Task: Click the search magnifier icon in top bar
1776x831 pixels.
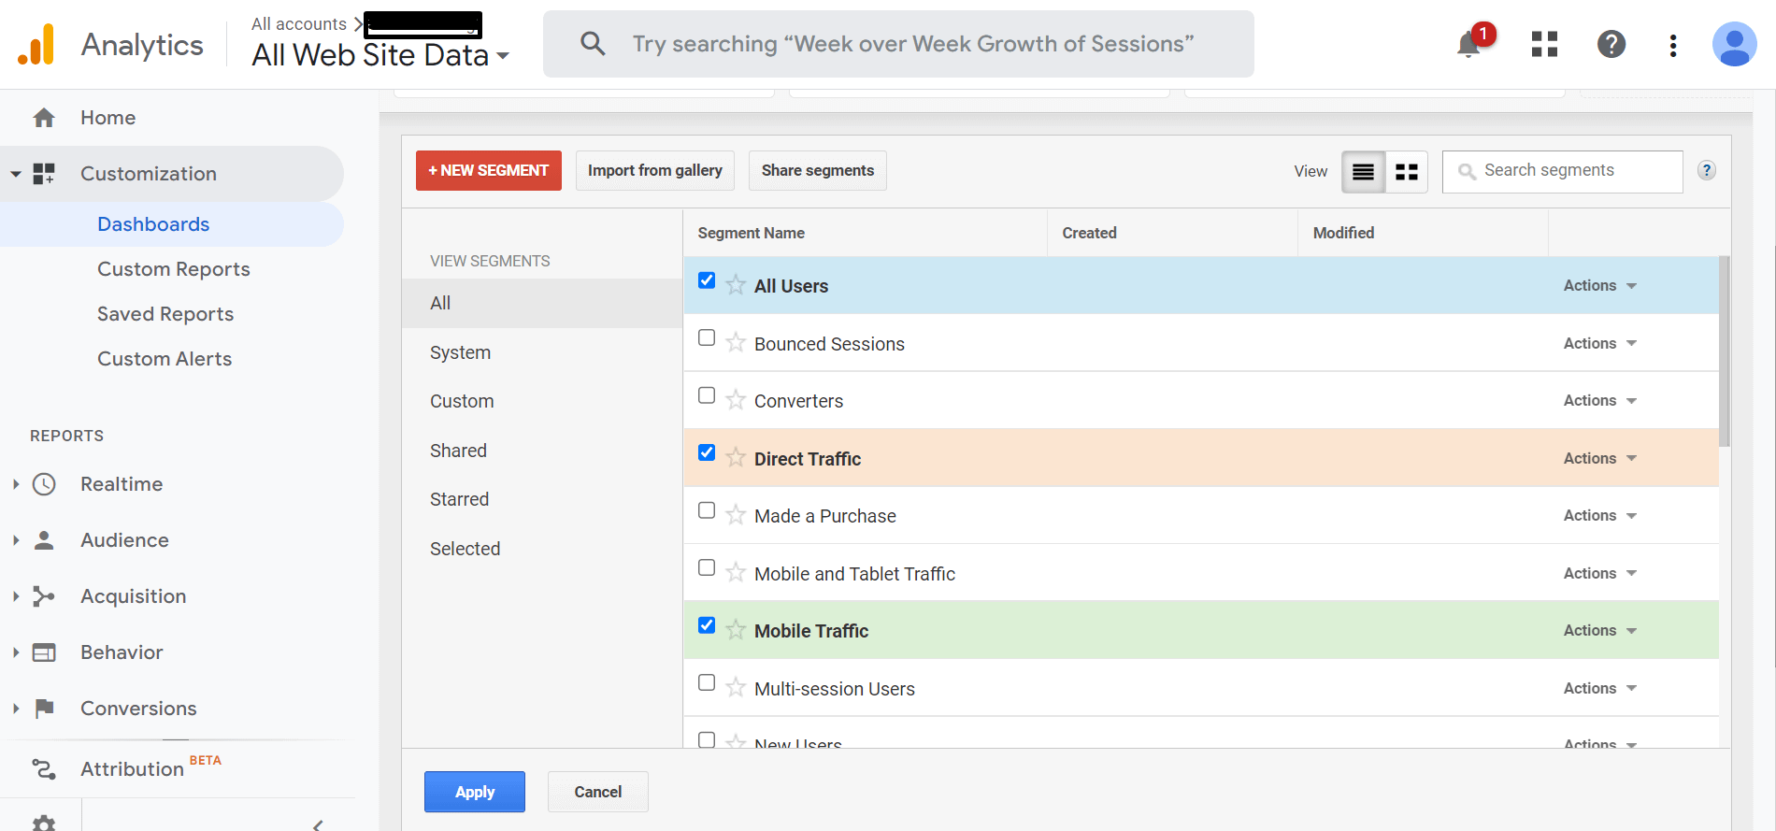Action: 593,43
